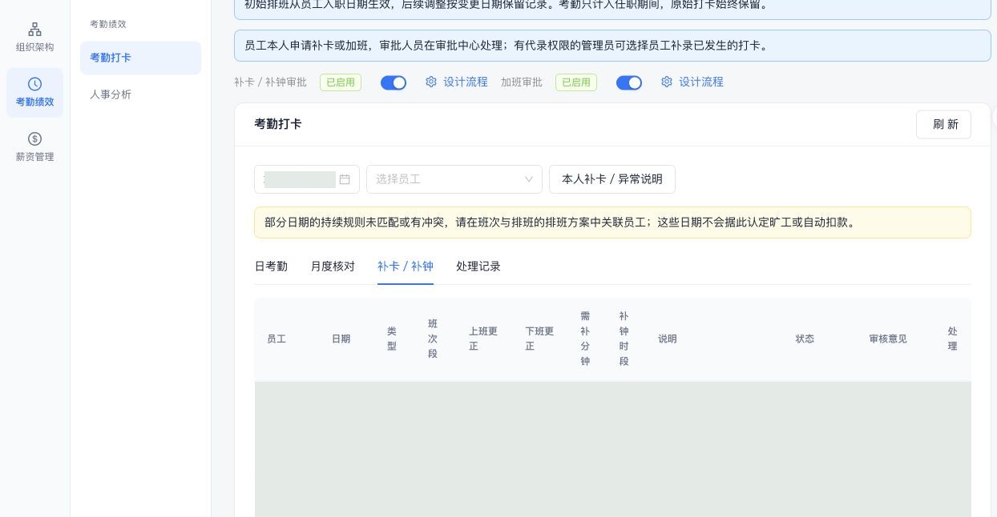Click the 已启用 tag next to 加班审批
Screen dimensions: 997x517
pyautogui.click(x=576, y=82)
